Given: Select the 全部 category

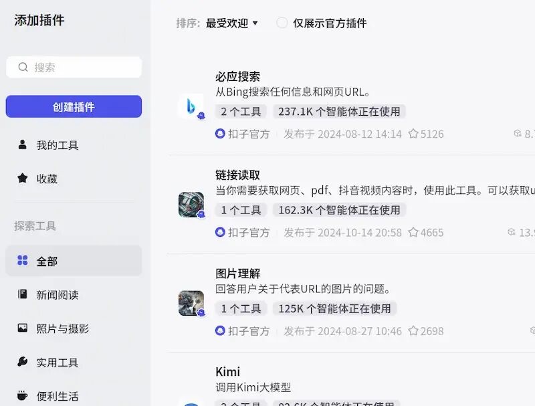Looking at the screenshot, I should [74, 261].
